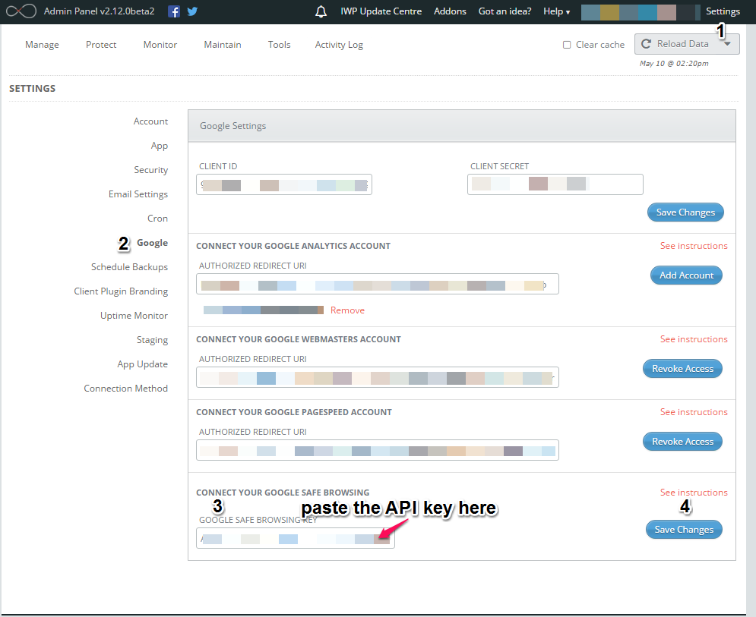Click the Got an idea? link
756x617 pixels.
[x=505, y=11]
